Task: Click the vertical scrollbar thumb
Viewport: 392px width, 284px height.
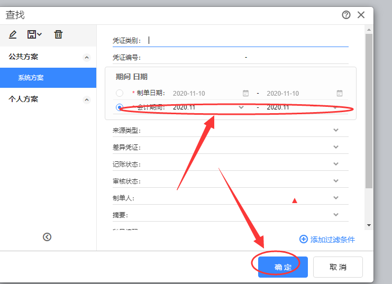Action: click(x=369, y=111)
